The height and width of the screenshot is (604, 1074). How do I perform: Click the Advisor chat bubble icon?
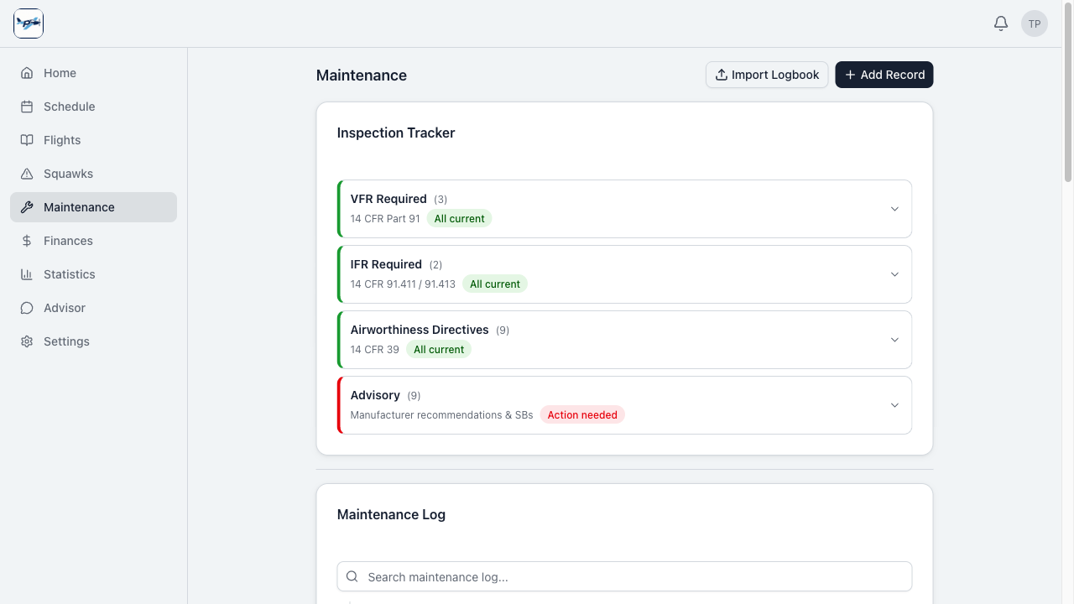point(26,308)
